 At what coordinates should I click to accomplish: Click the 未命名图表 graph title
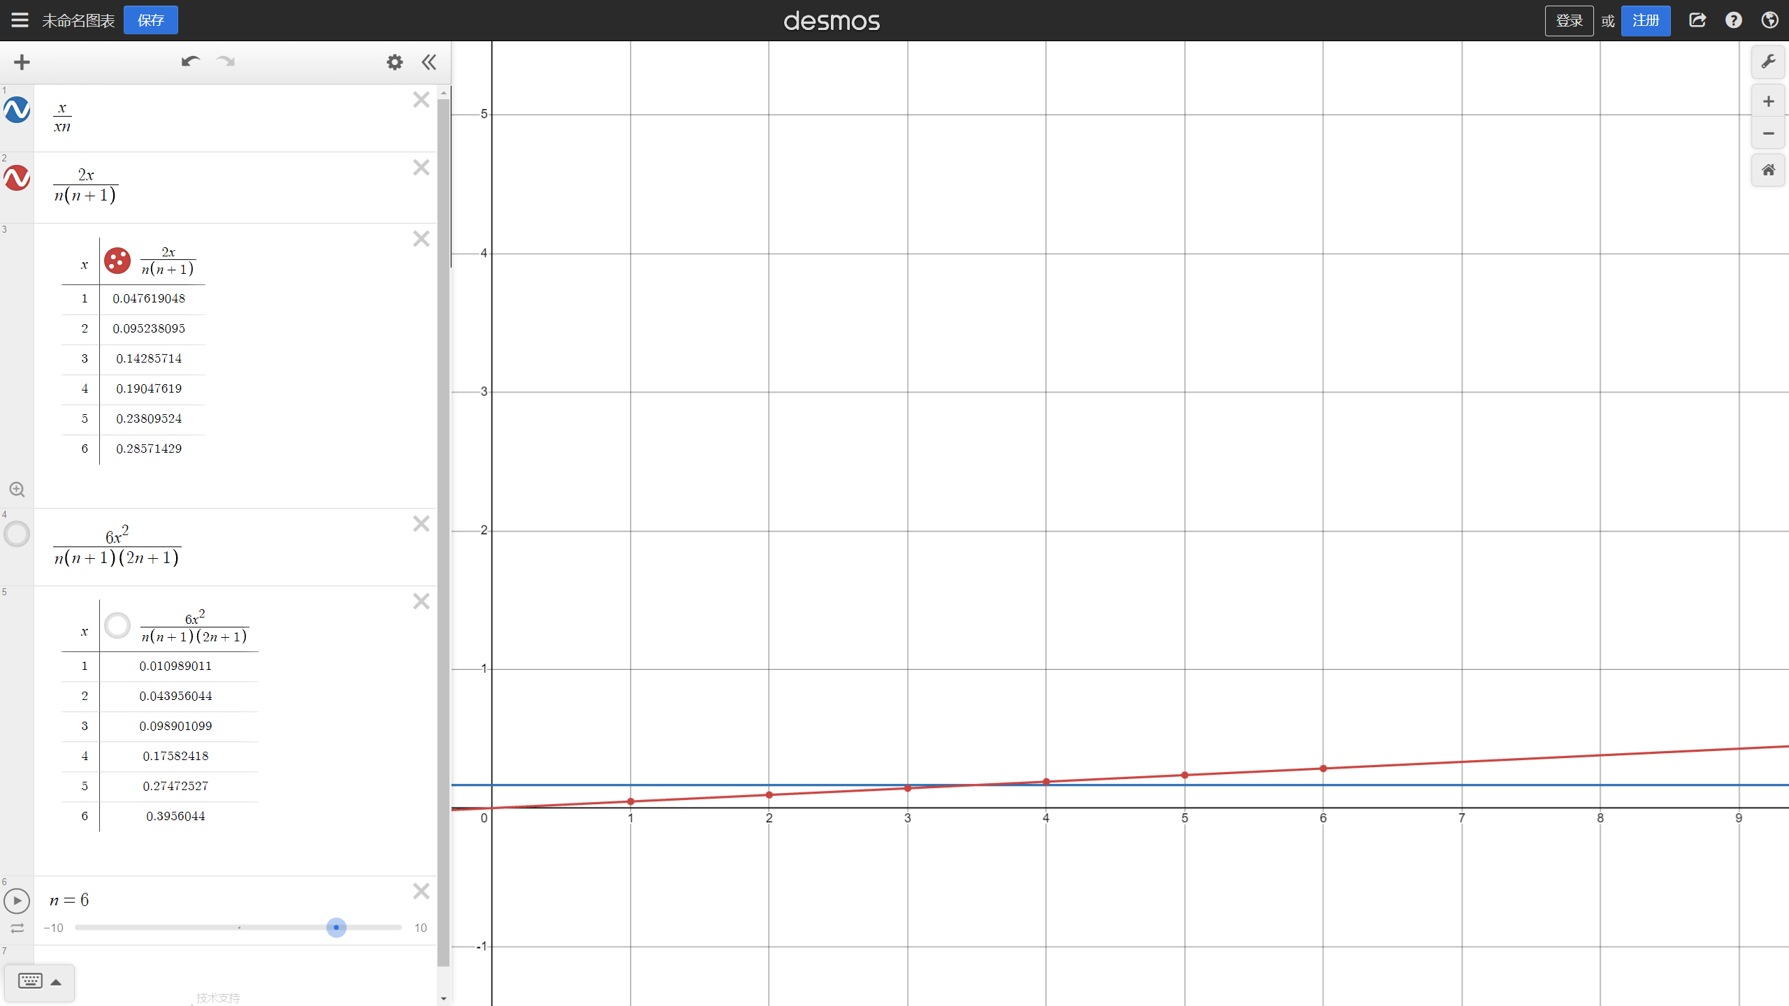click(78, 20)
